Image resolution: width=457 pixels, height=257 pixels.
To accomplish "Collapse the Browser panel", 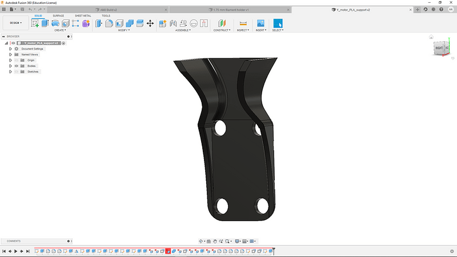I will (x=3, y=37).
